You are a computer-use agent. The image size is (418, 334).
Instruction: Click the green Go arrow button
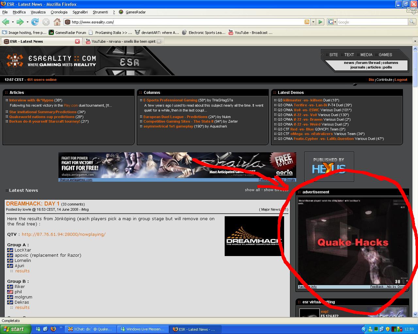coord(320,22)
